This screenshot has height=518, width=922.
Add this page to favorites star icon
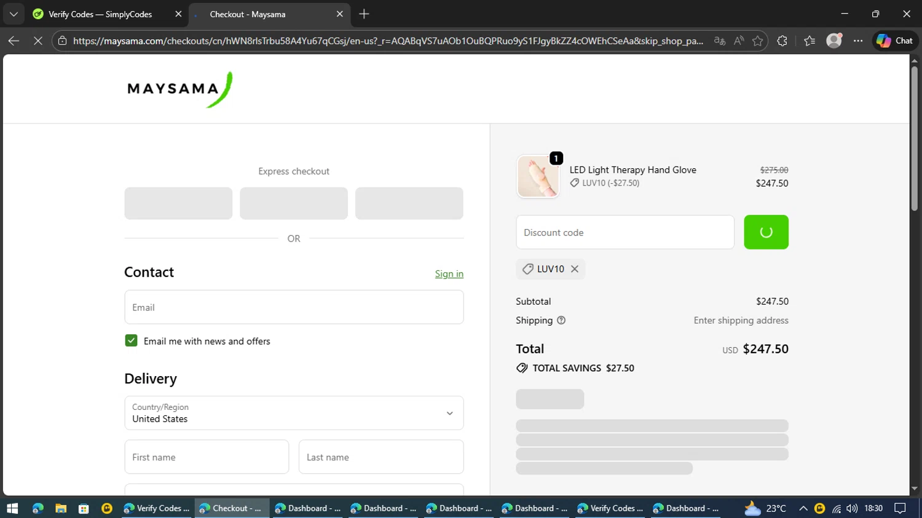[x=758, y=41]
